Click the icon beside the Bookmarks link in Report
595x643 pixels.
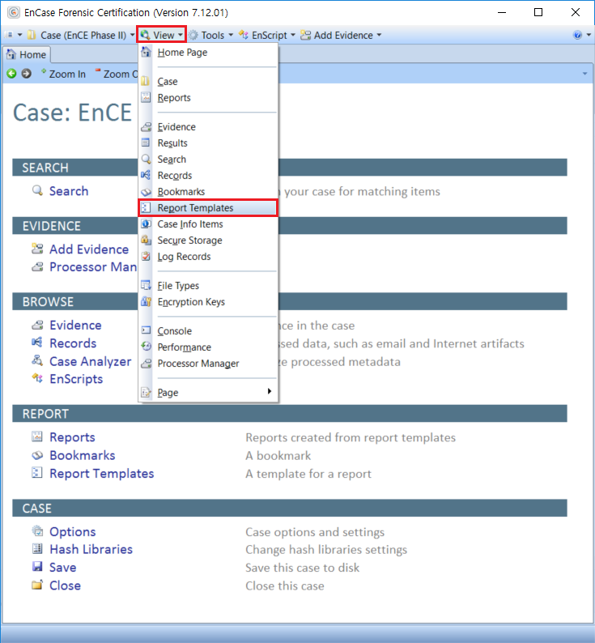tap(37, 455)
